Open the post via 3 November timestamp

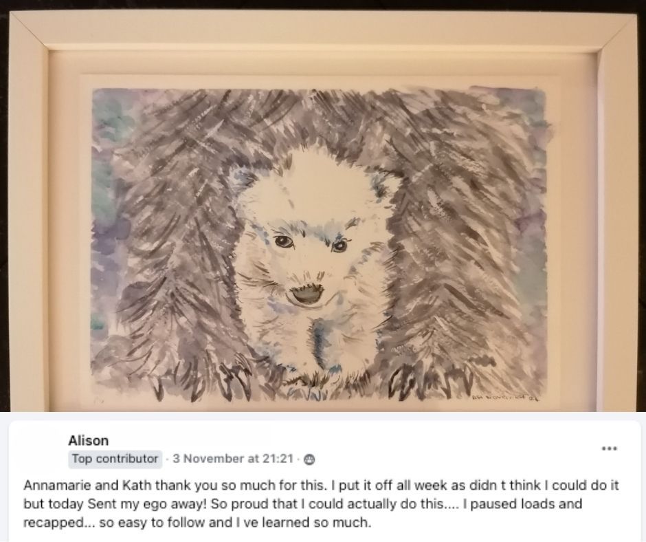(233, 459)
